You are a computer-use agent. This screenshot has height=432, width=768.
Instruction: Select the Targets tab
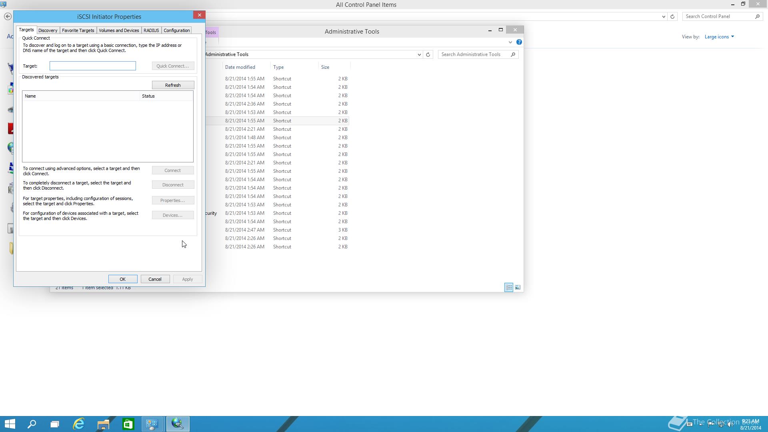click(x=26, y=30)
